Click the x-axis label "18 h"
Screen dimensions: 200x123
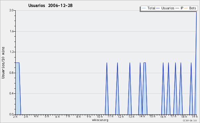tap(184, 116)
